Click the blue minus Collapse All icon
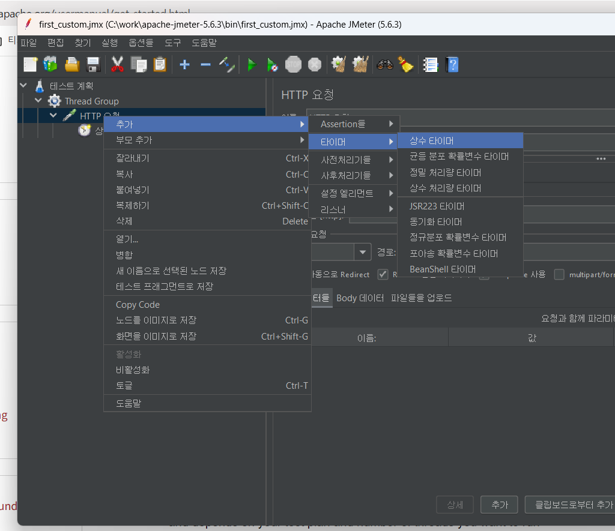Viewport: 615px width, 531px height. click(x=205, y=65)
